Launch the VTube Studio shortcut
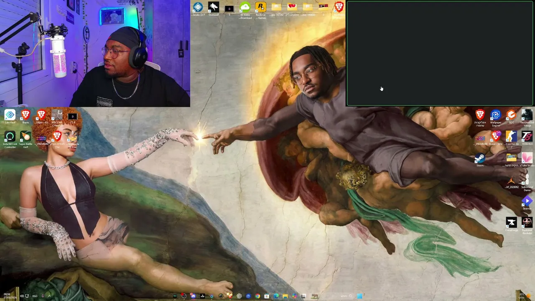535x301 pixels. (x=527, y=160)
